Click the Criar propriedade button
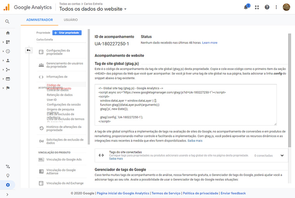 [67, 33]
